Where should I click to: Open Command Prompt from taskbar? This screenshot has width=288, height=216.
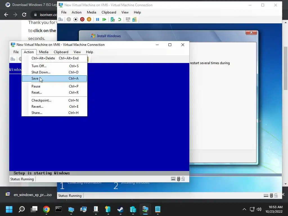58,209
